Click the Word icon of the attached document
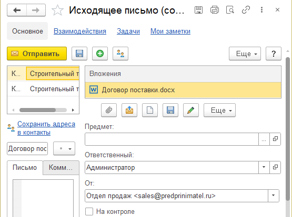The width and height of the screenshot is (292, 217). tap(94, 90)
